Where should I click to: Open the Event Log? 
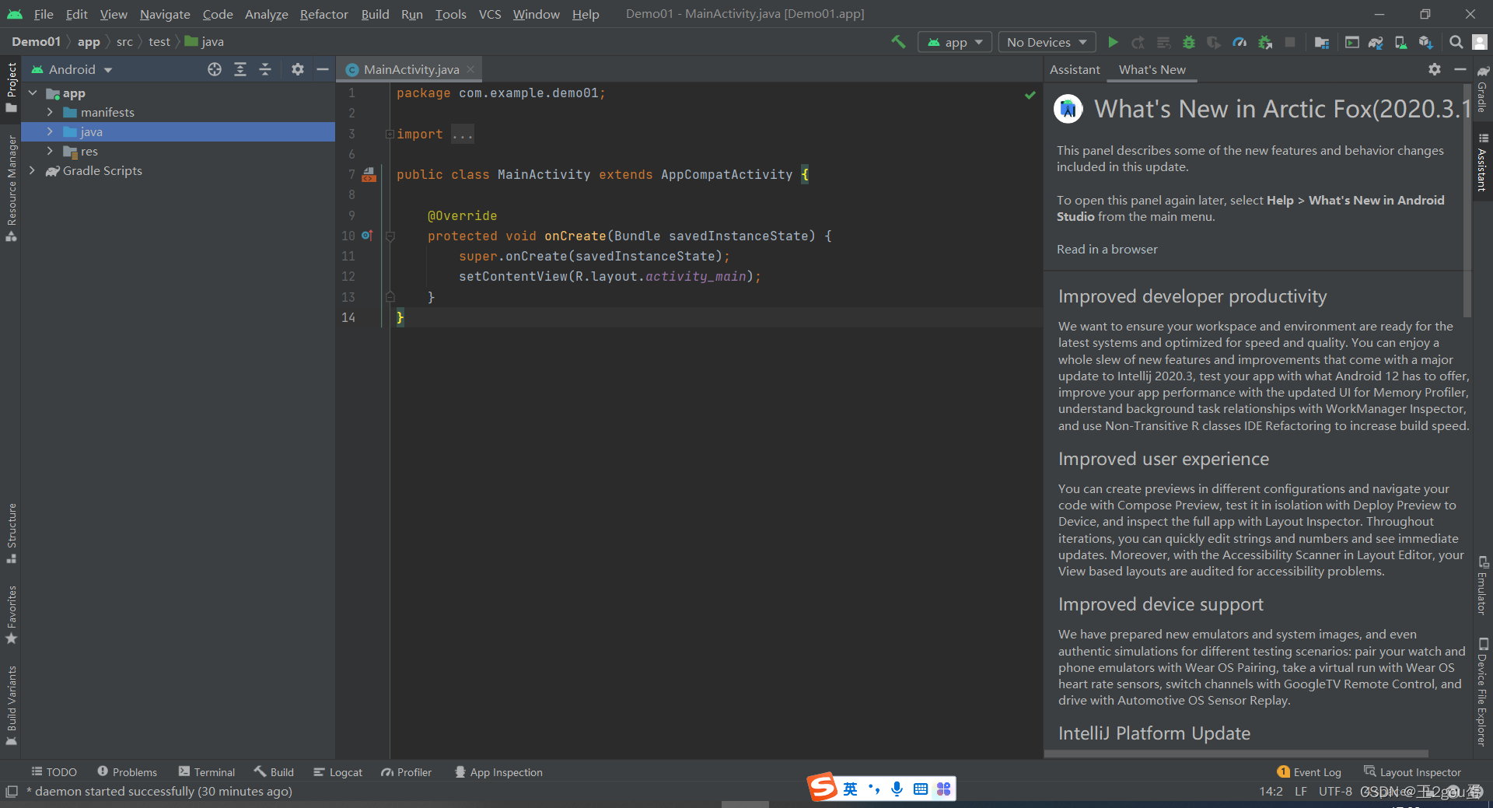pyautogui.click(x=1309, y=772)
